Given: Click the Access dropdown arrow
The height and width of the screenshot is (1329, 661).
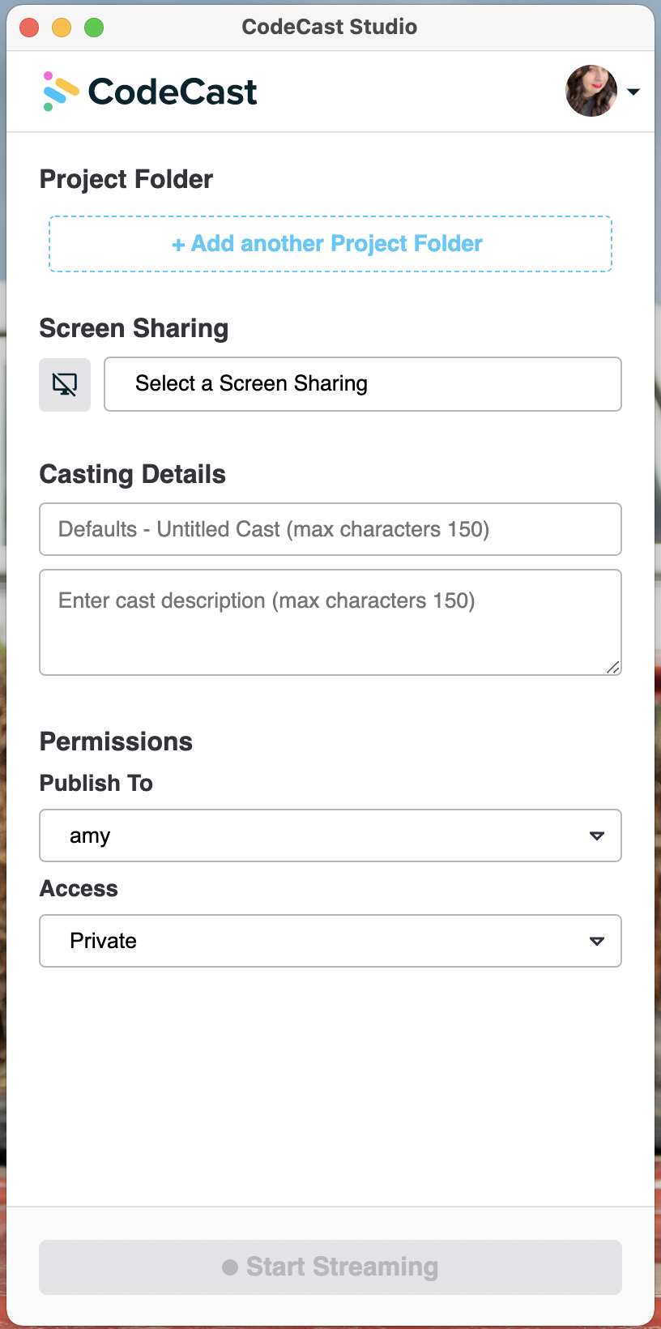Looking at the screenshot, I should click(x=597, y=941).
